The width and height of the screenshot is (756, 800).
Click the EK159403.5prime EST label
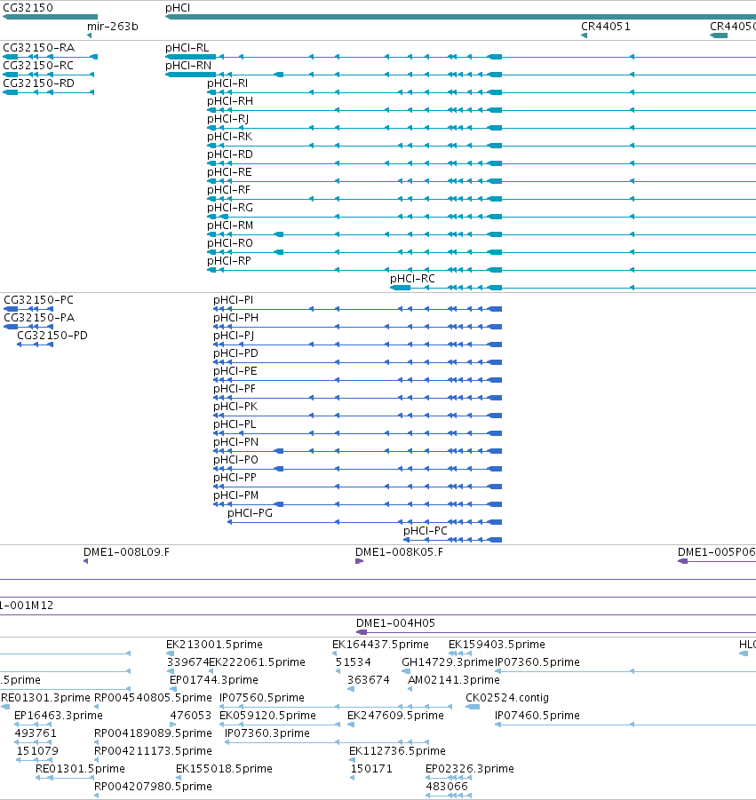coord(497,645)
